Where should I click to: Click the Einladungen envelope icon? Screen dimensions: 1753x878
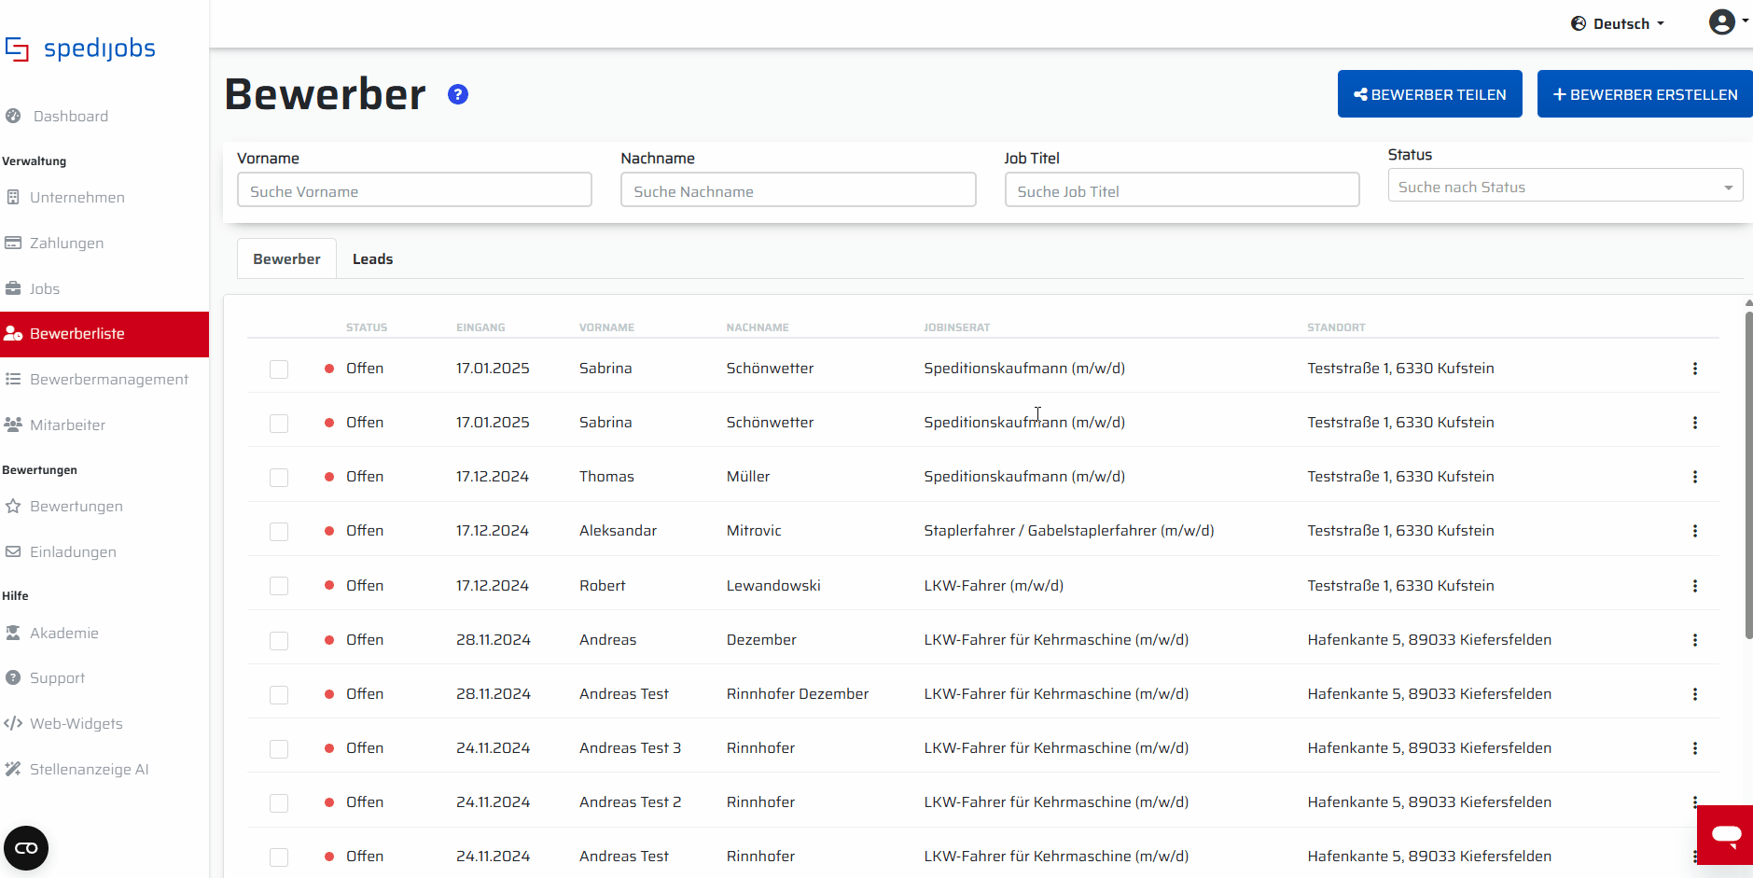(13, 551)
